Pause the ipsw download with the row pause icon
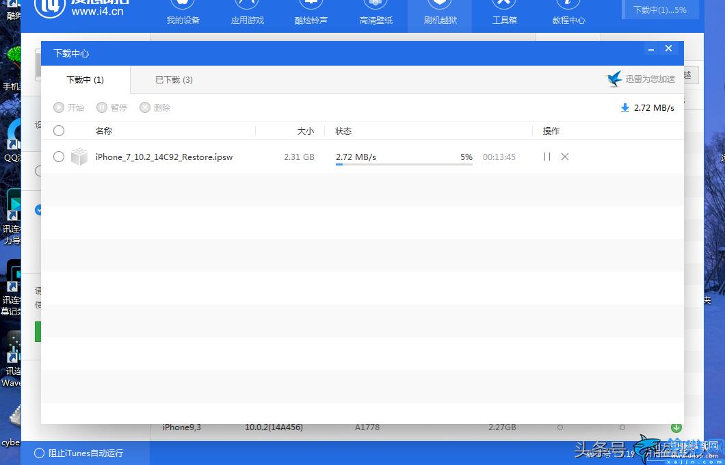The height and width of the screenshot is (465, 725). [x=547, y=157]
